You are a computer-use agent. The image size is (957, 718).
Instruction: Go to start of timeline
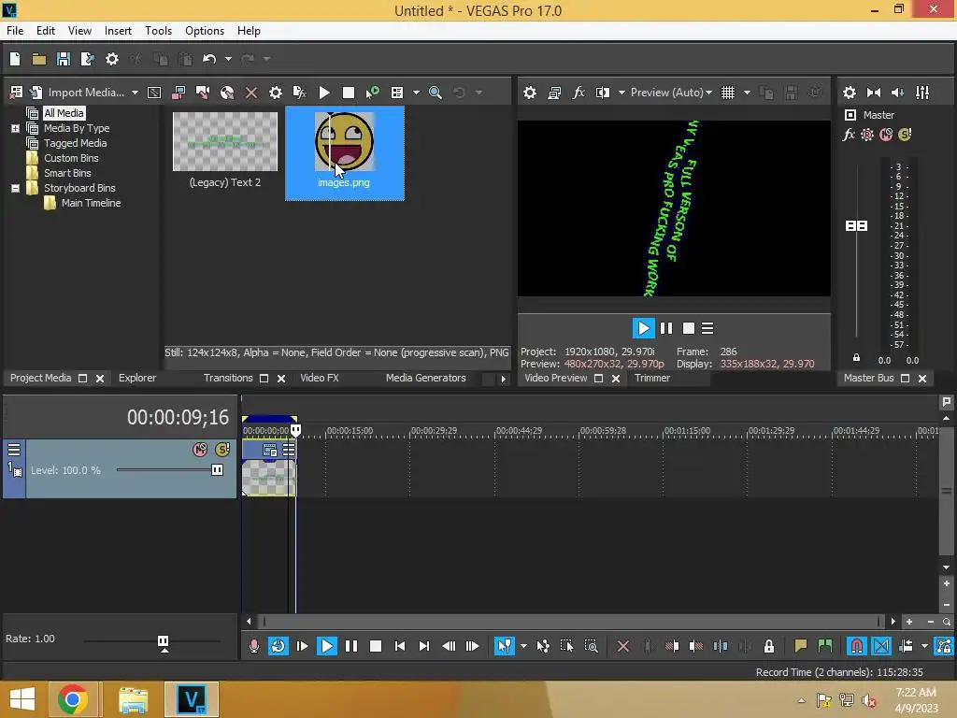click(x=400, y=646)
